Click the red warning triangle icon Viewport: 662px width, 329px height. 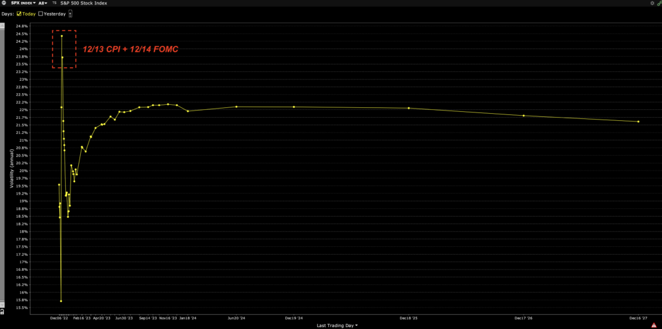(x=654, y=324)
